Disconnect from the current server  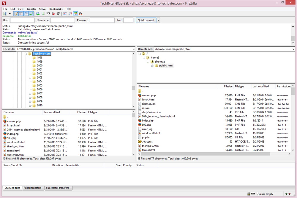(x=53, y=14)
